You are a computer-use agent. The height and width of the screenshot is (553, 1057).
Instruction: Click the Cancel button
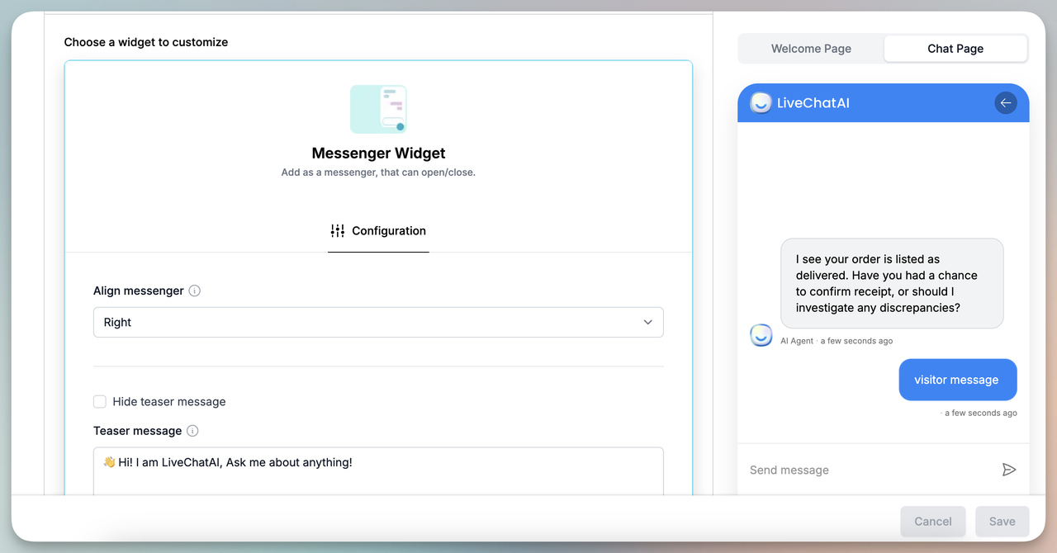(932, 521)
